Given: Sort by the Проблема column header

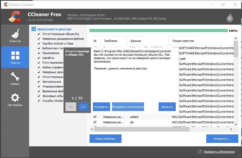Looking at the screenshot, I should (x=114, y=41).
